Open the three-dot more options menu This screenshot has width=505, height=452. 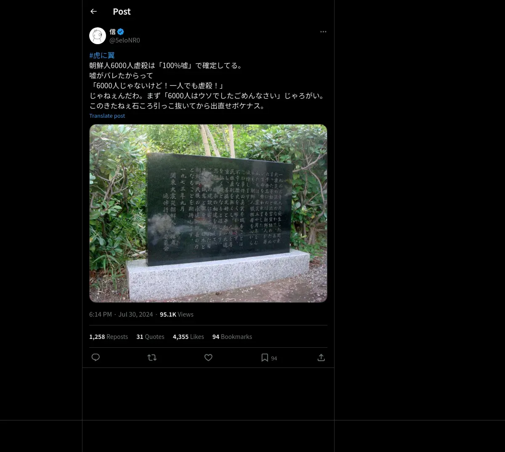323,32
